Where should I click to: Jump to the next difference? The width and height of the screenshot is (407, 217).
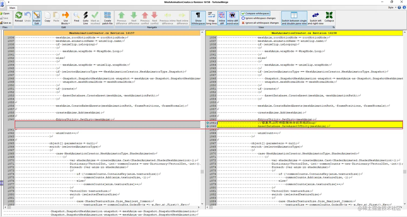click(x=134, y=18)
